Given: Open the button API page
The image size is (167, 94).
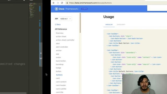Looking at the screenshot, I should [58, 71].
